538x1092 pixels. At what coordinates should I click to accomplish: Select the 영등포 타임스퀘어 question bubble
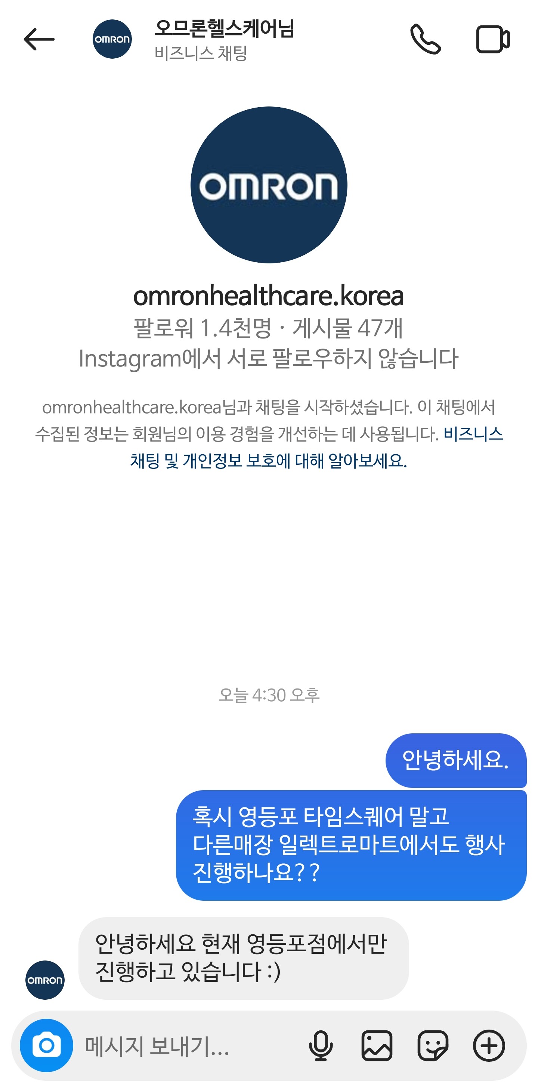pyautogui.click(x=351, y=845)
